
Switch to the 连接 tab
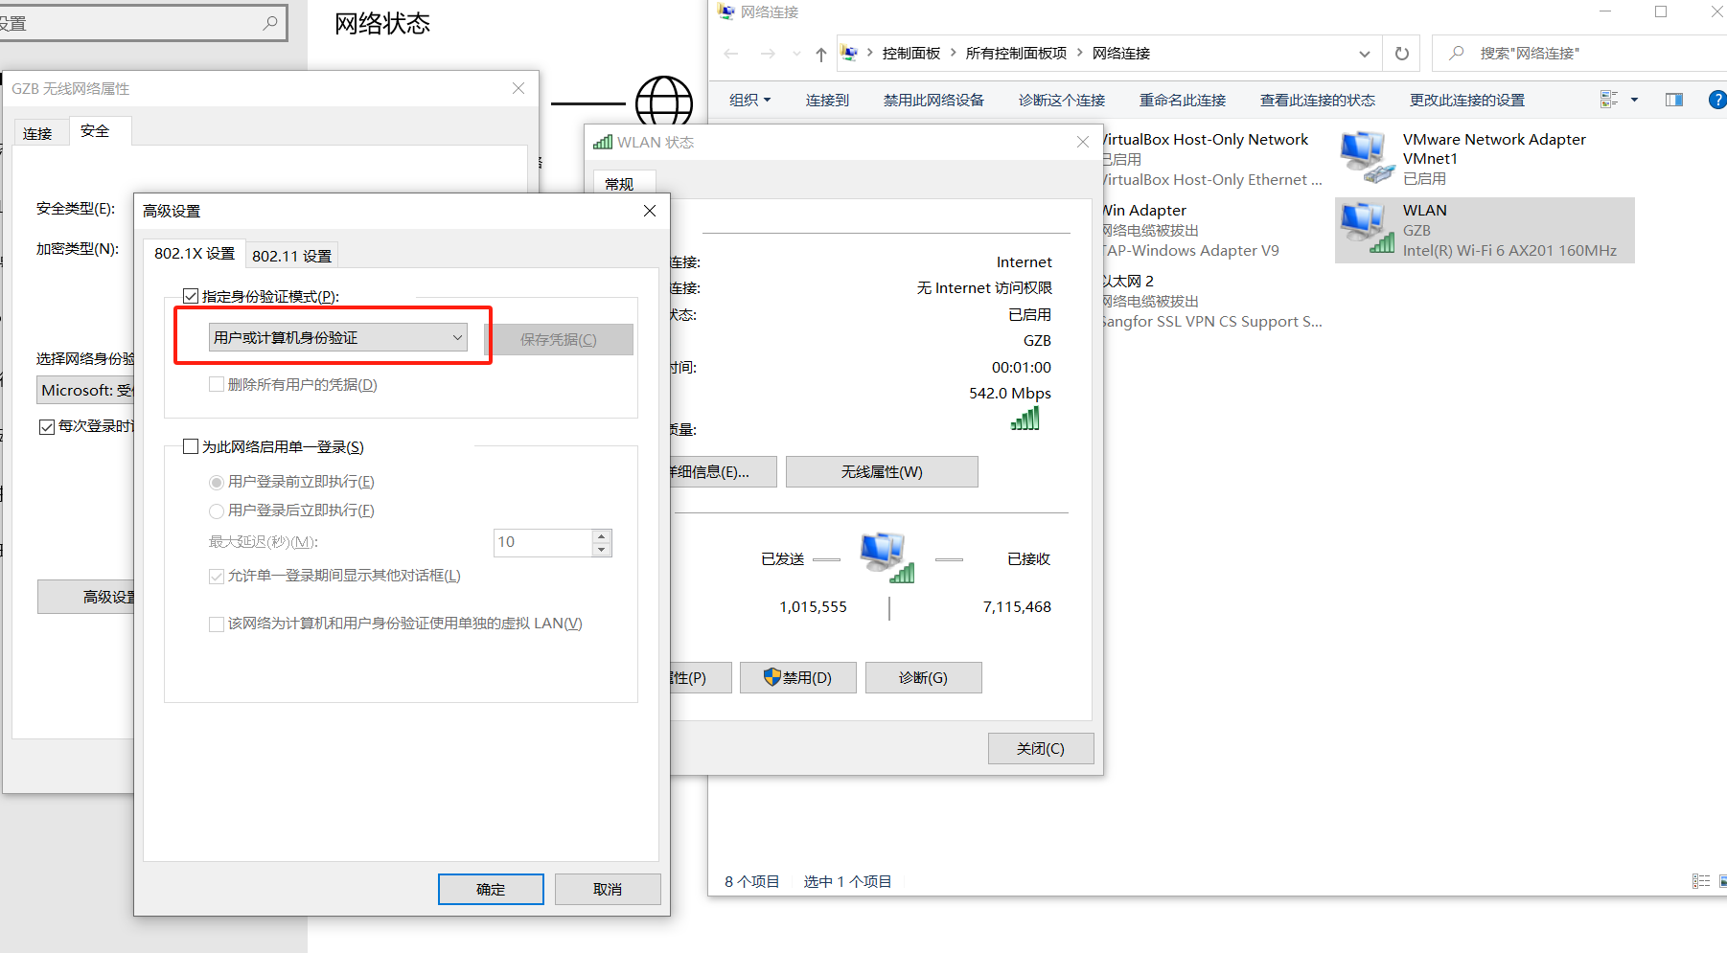38,133
